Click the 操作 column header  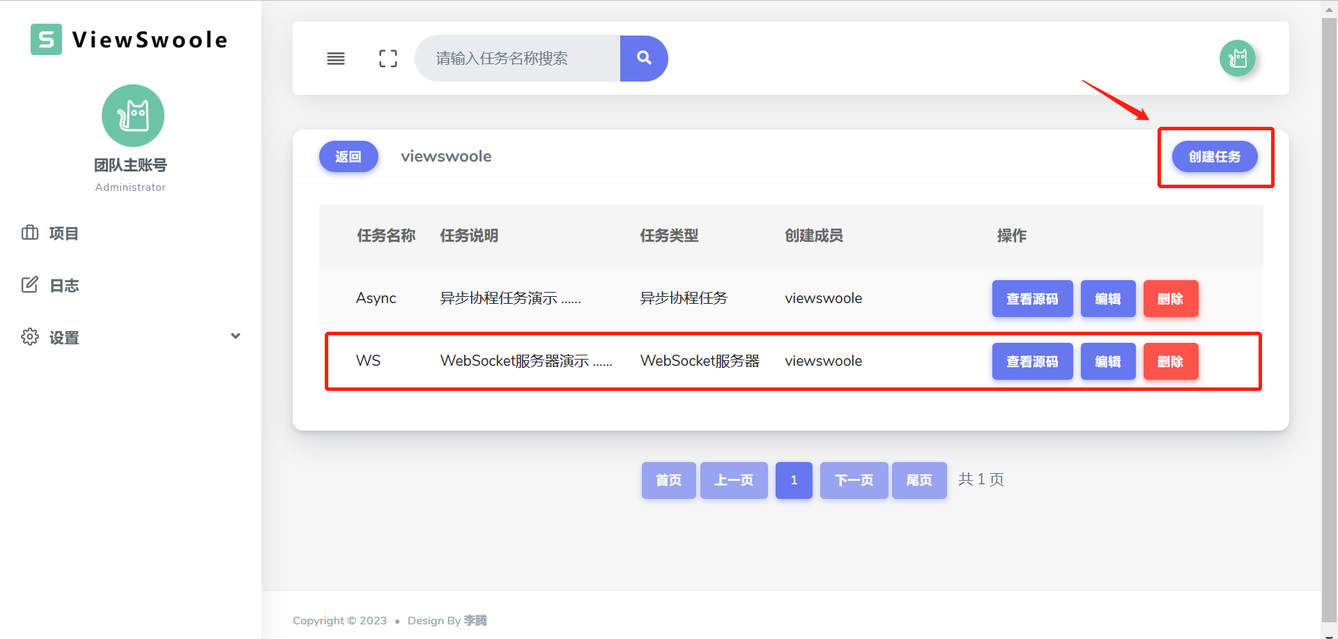tap(1012, 236)
